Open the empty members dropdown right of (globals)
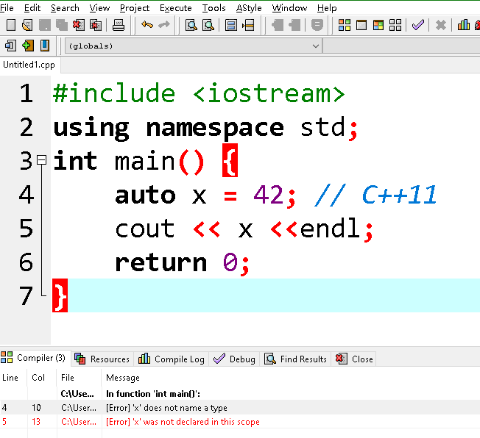 [x=401, y=46]
